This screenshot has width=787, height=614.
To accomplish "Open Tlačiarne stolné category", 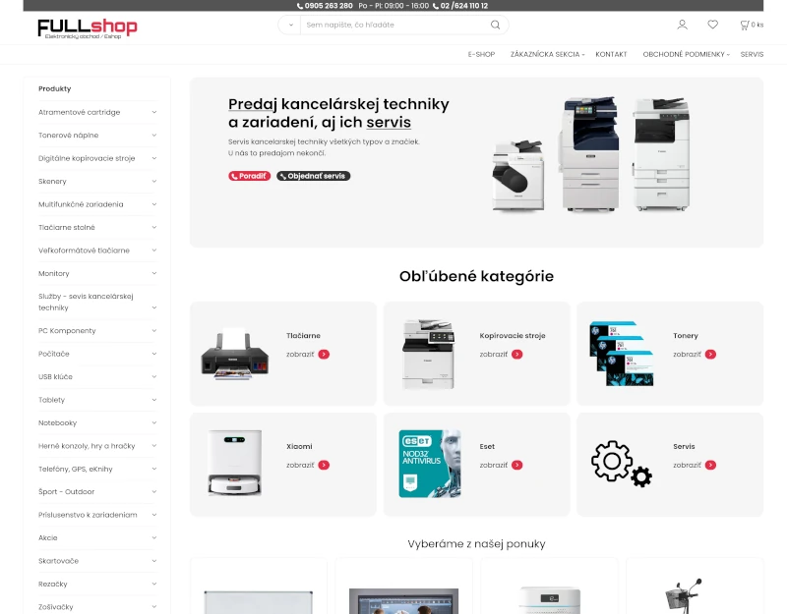I will click(x=67, y=228).
